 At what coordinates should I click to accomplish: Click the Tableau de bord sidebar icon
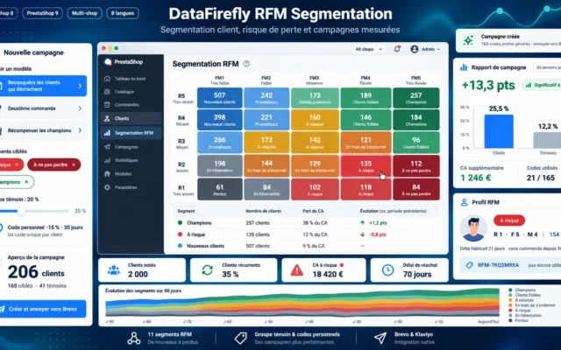pyautogui.click(x=107, y=79)
